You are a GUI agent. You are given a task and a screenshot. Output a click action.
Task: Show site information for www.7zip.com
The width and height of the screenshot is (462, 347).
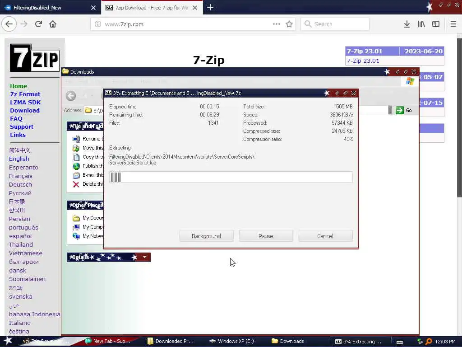(x=97, y=24)
